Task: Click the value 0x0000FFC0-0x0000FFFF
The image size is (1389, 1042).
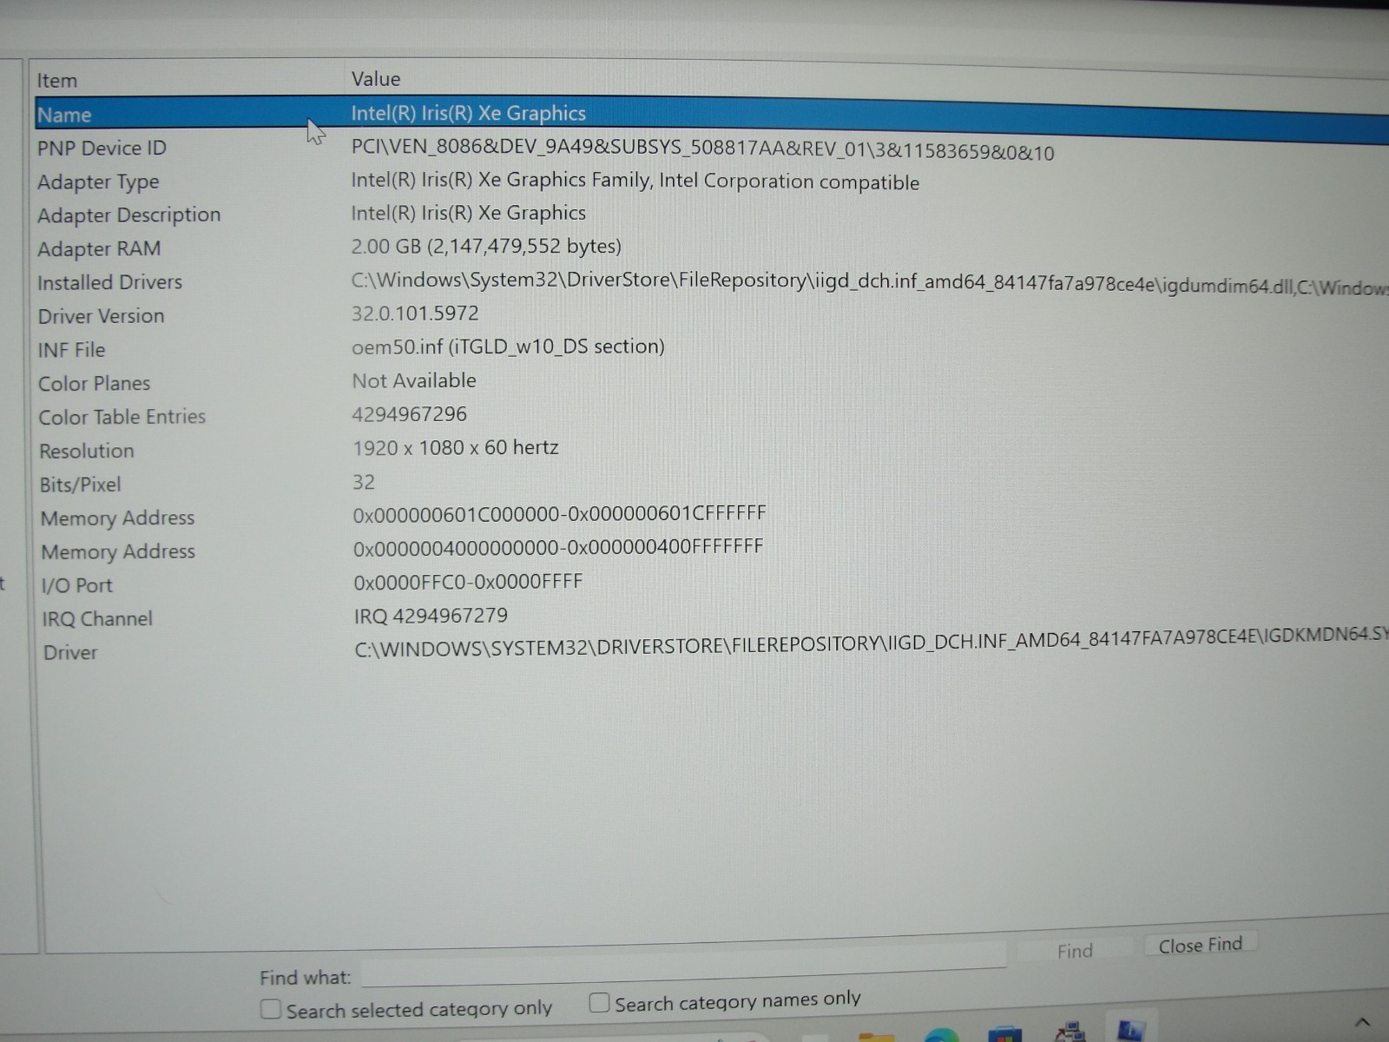Action: coord(468,582)
